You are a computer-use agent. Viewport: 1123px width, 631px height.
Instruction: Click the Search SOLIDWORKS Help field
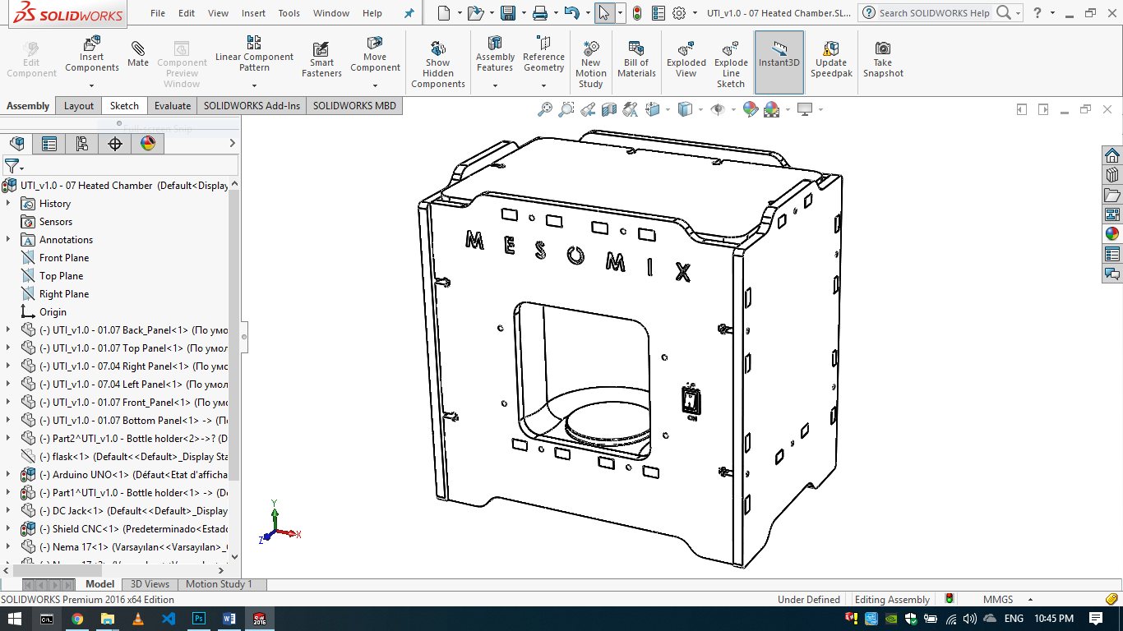coord(934,13)
